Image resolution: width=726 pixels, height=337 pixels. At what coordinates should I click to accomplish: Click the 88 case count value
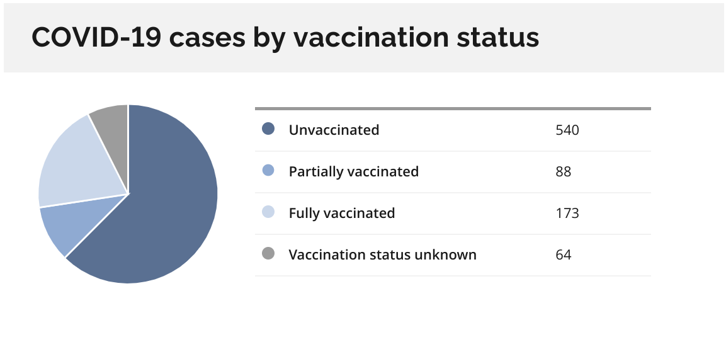(564, 172)
